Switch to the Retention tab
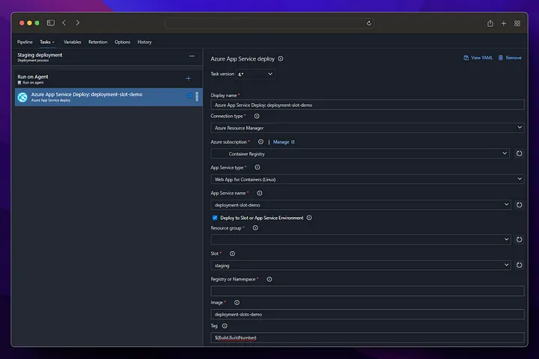 pos(97,42)
